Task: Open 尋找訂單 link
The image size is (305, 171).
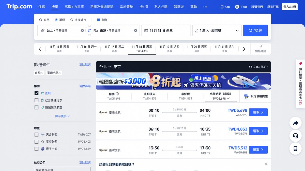Action: [273, 7]
